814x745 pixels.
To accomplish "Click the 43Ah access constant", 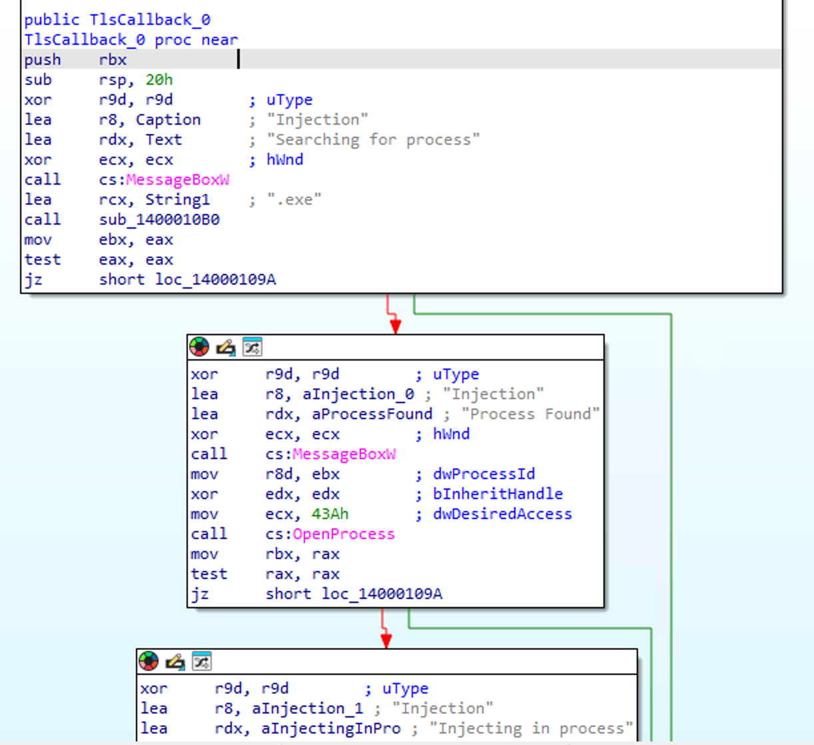I will pos(330,514).
